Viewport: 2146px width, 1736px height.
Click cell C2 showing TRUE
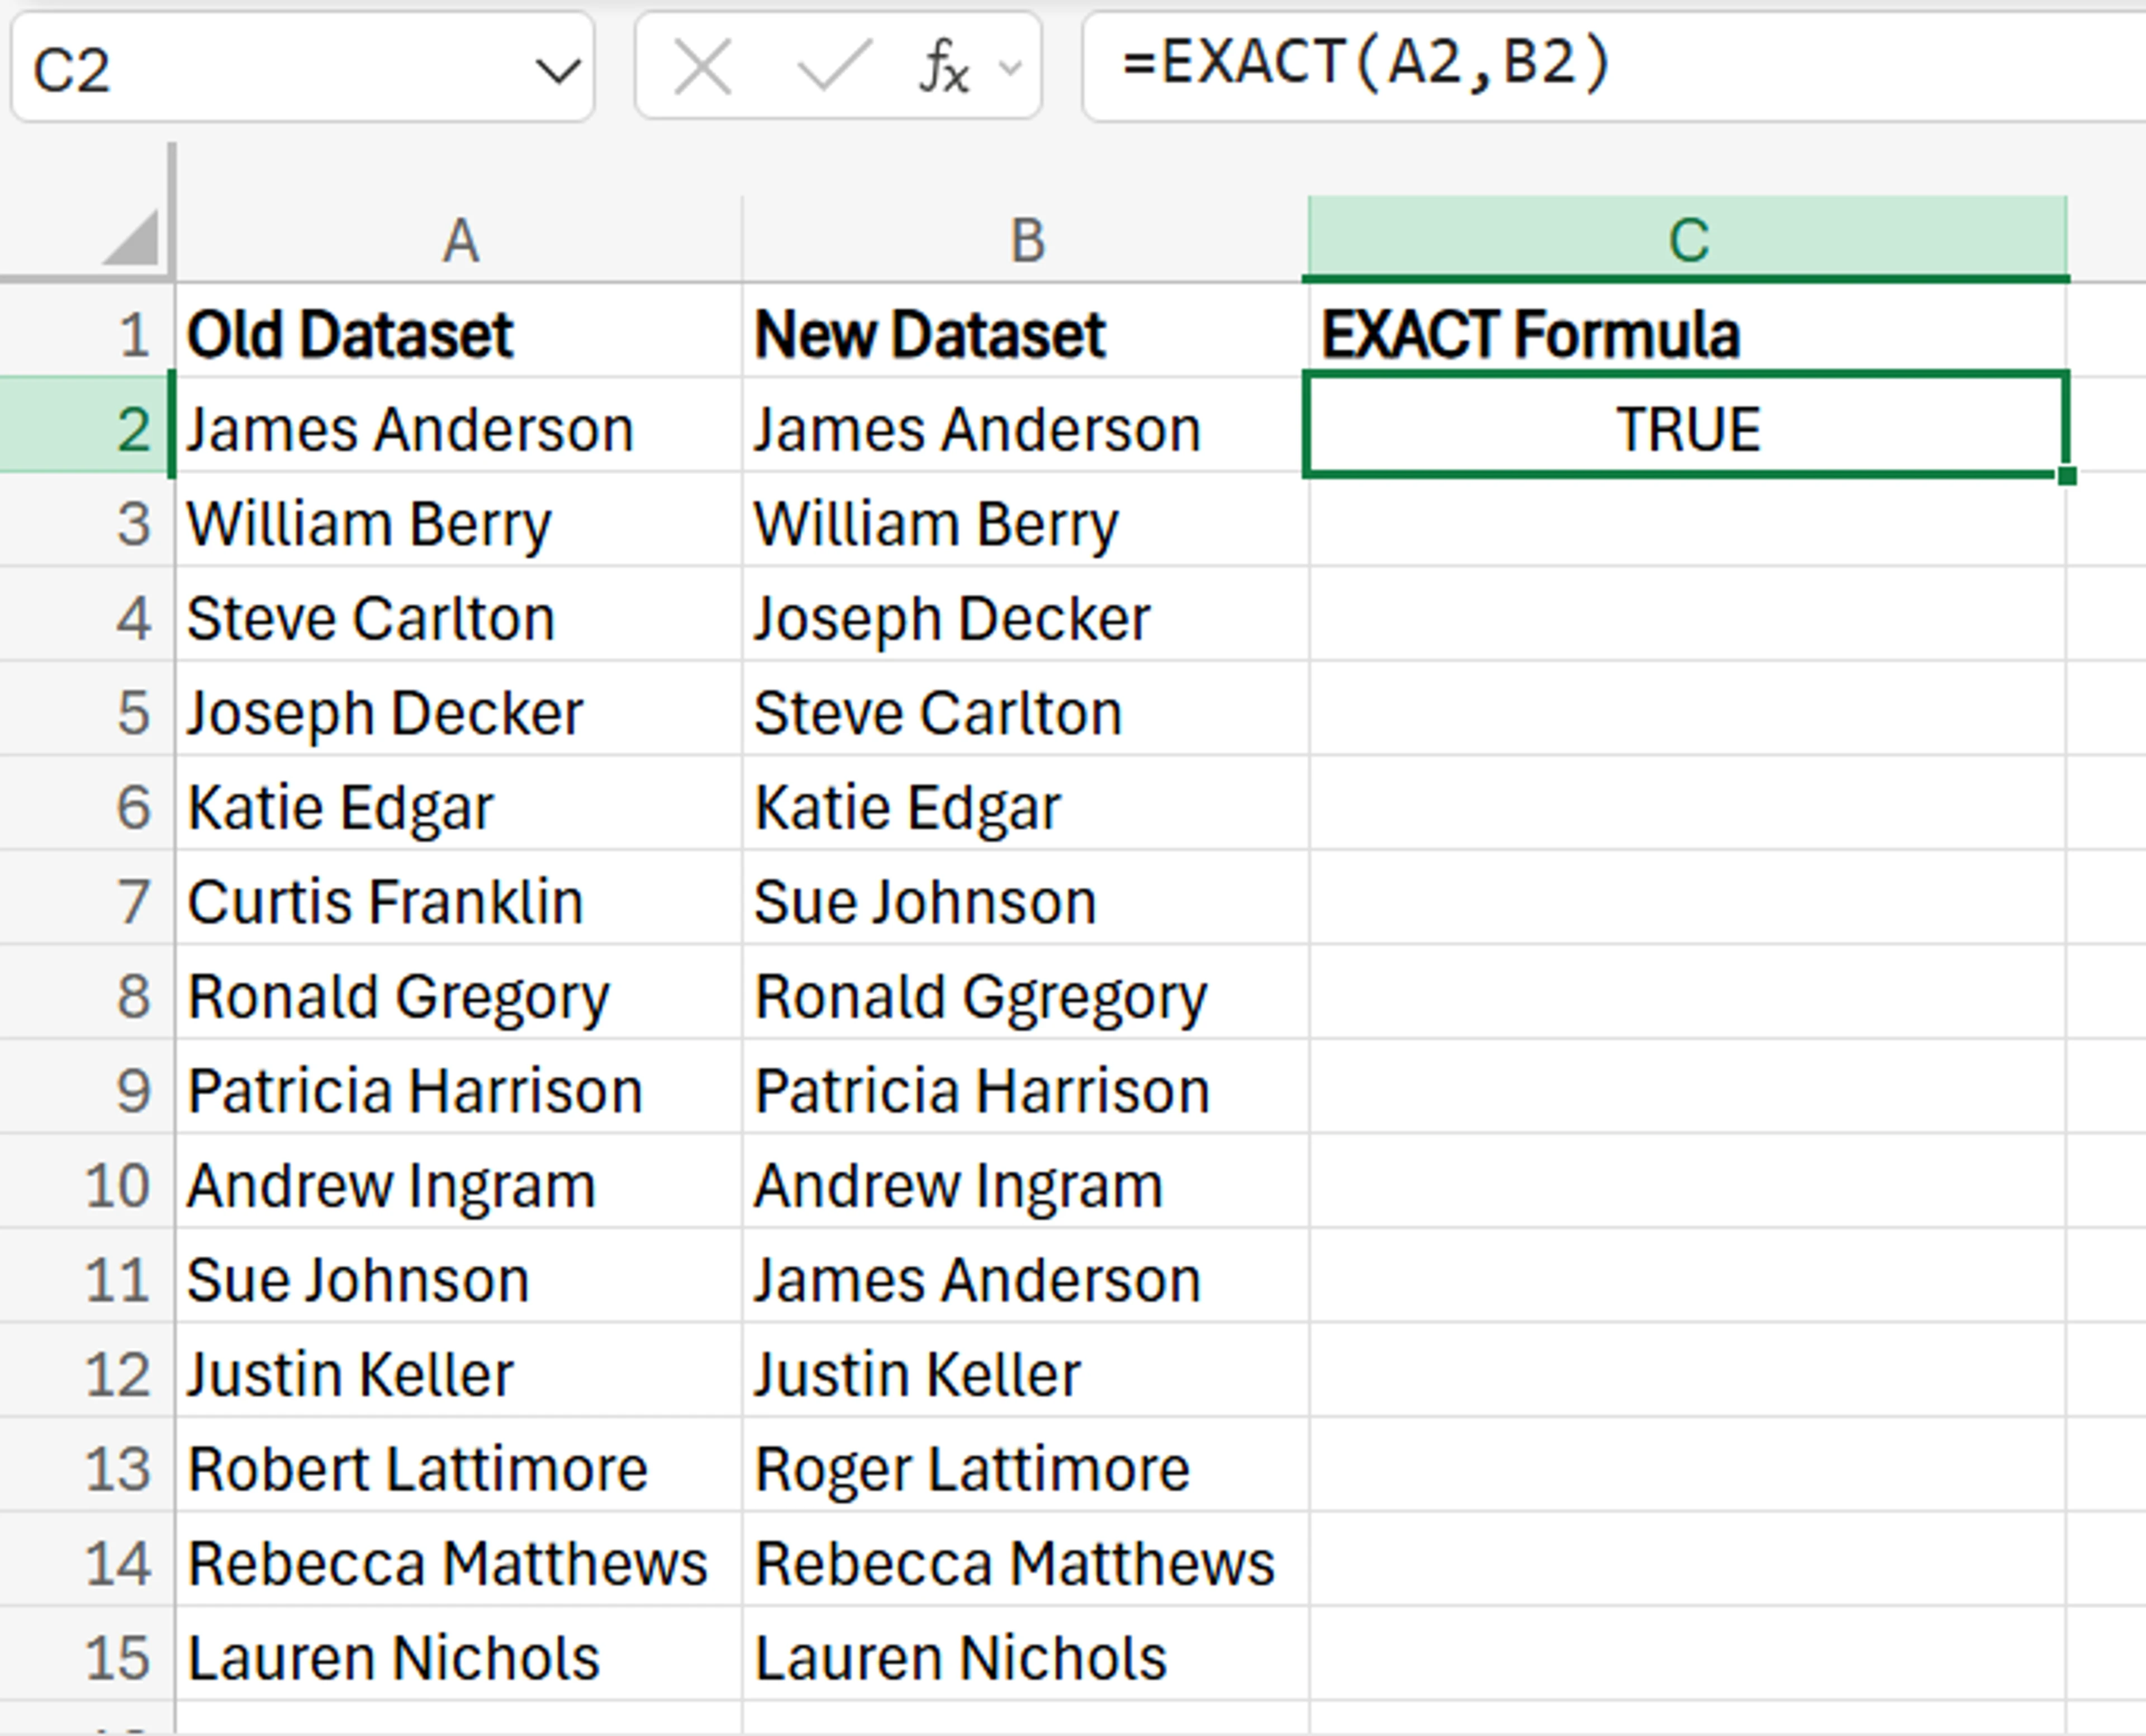[x=1686, y=426]
